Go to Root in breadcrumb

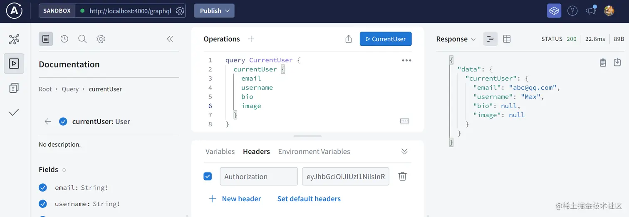(x=45, y=89)
